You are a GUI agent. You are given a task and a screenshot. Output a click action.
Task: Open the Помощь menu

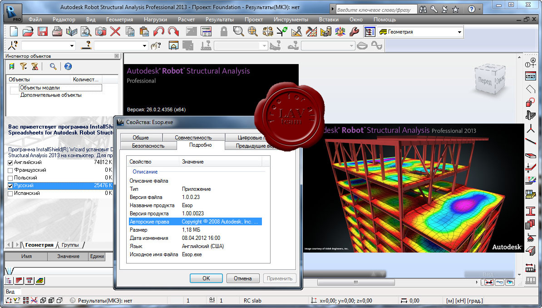(x=384, y=20)
